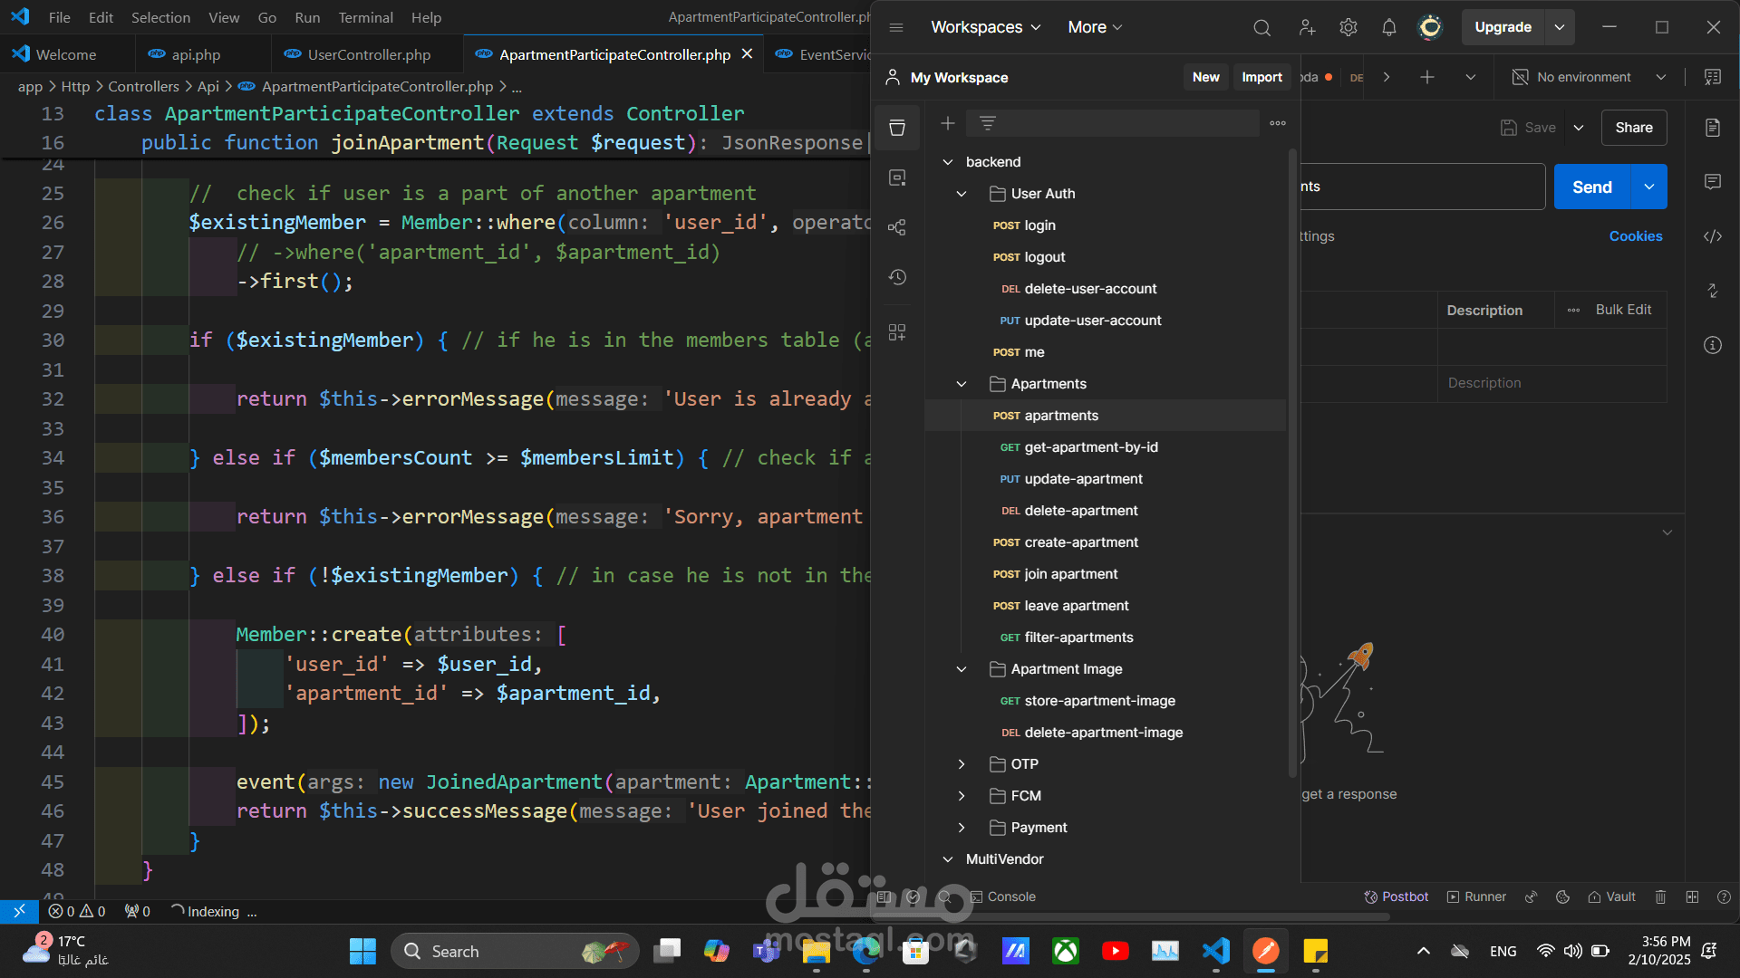Open the Upgrade dropdown arrow

pyautogui.click(x=1560, y=27)
